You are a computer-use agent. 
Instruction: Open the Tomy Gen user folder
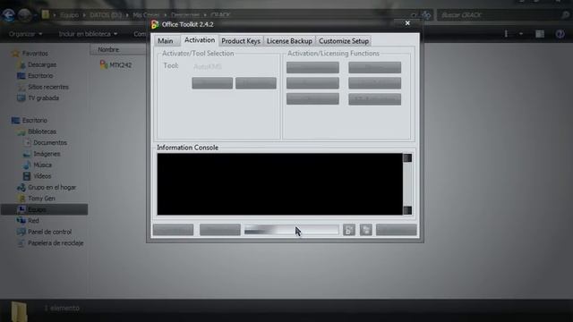point(41,199)
